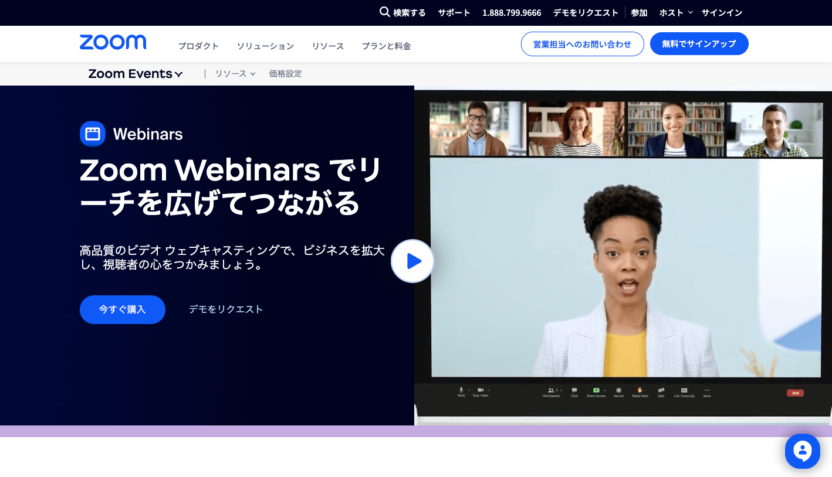The height and width of the screenshot is (477, 832).
Task: Click the Share Screen icon in video
Action: 596,390
